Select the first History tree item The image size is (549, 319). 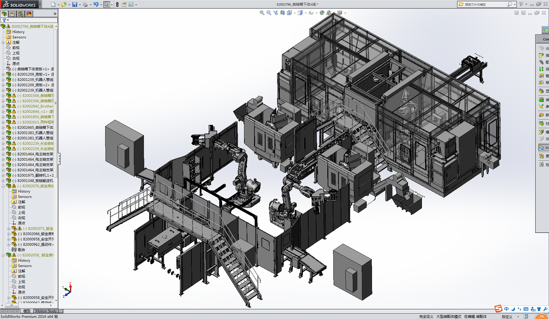pyautogui.click(x=18, y=32)
